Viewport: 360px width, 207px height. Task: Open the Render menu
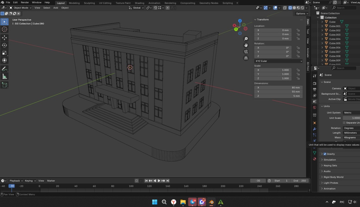click(25, 2)
